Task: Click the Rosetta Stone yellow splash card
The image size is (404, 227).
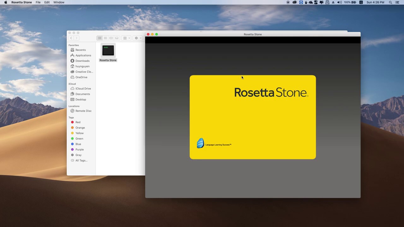Action: [x=252, y=117]
